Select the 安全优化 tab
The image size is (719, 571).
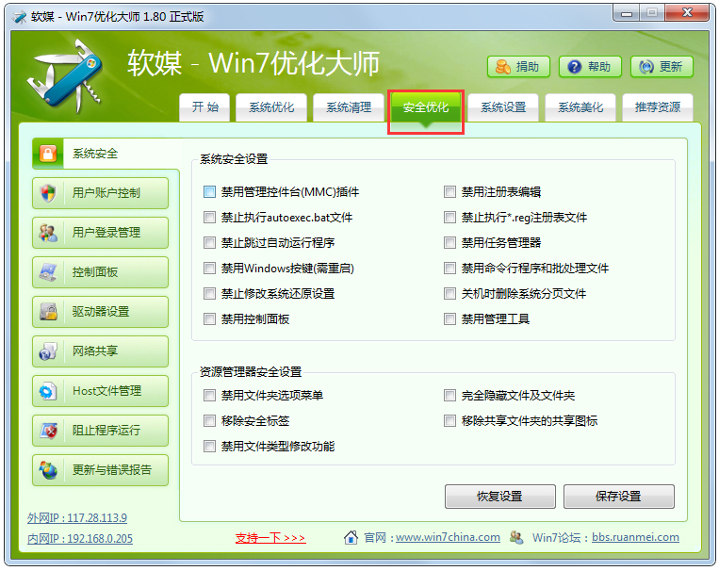(x=426, y=108)
